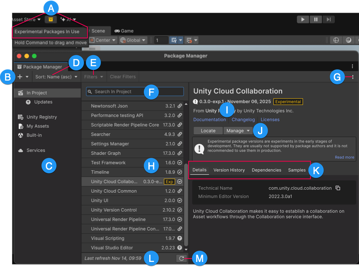Click the Step frame button
Viewport: 359px width, 267px height.
click(329, 19)
